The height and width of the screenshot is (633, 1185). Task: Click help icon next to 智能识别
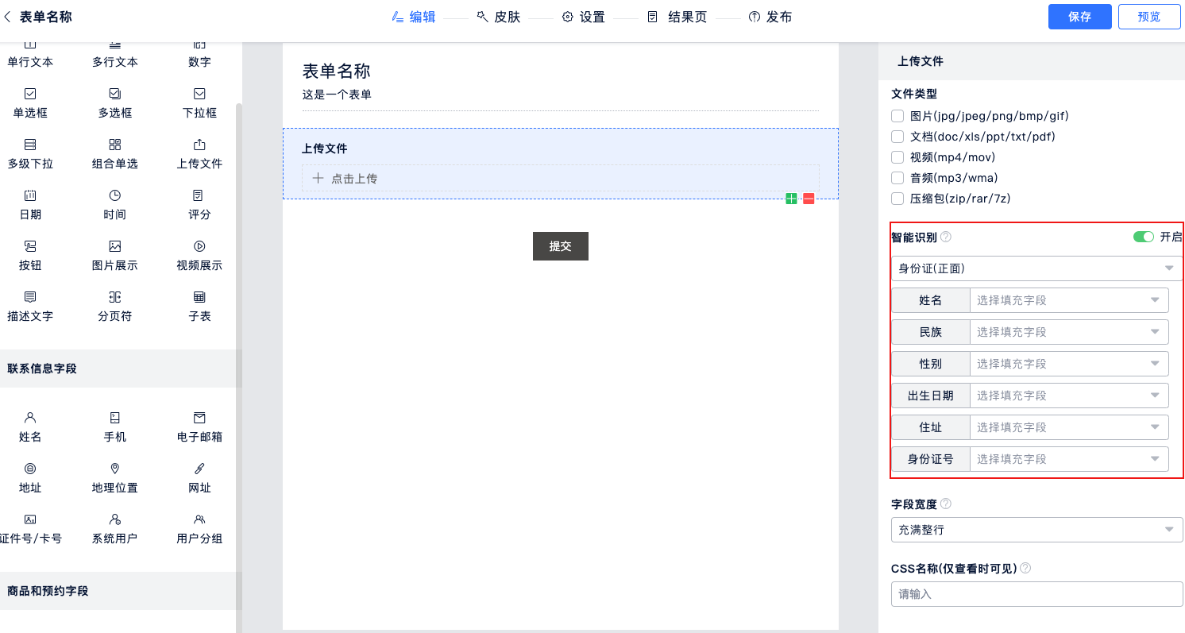coord(946,237)
